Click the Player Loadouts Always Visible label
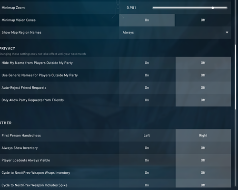Screen dimensions: 238x190 (26, 160)
